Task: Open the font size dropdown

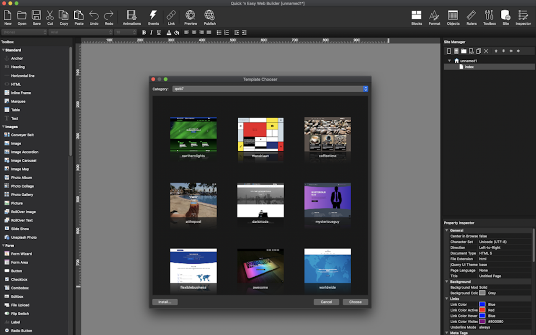Action: click(x=126, y=32)
